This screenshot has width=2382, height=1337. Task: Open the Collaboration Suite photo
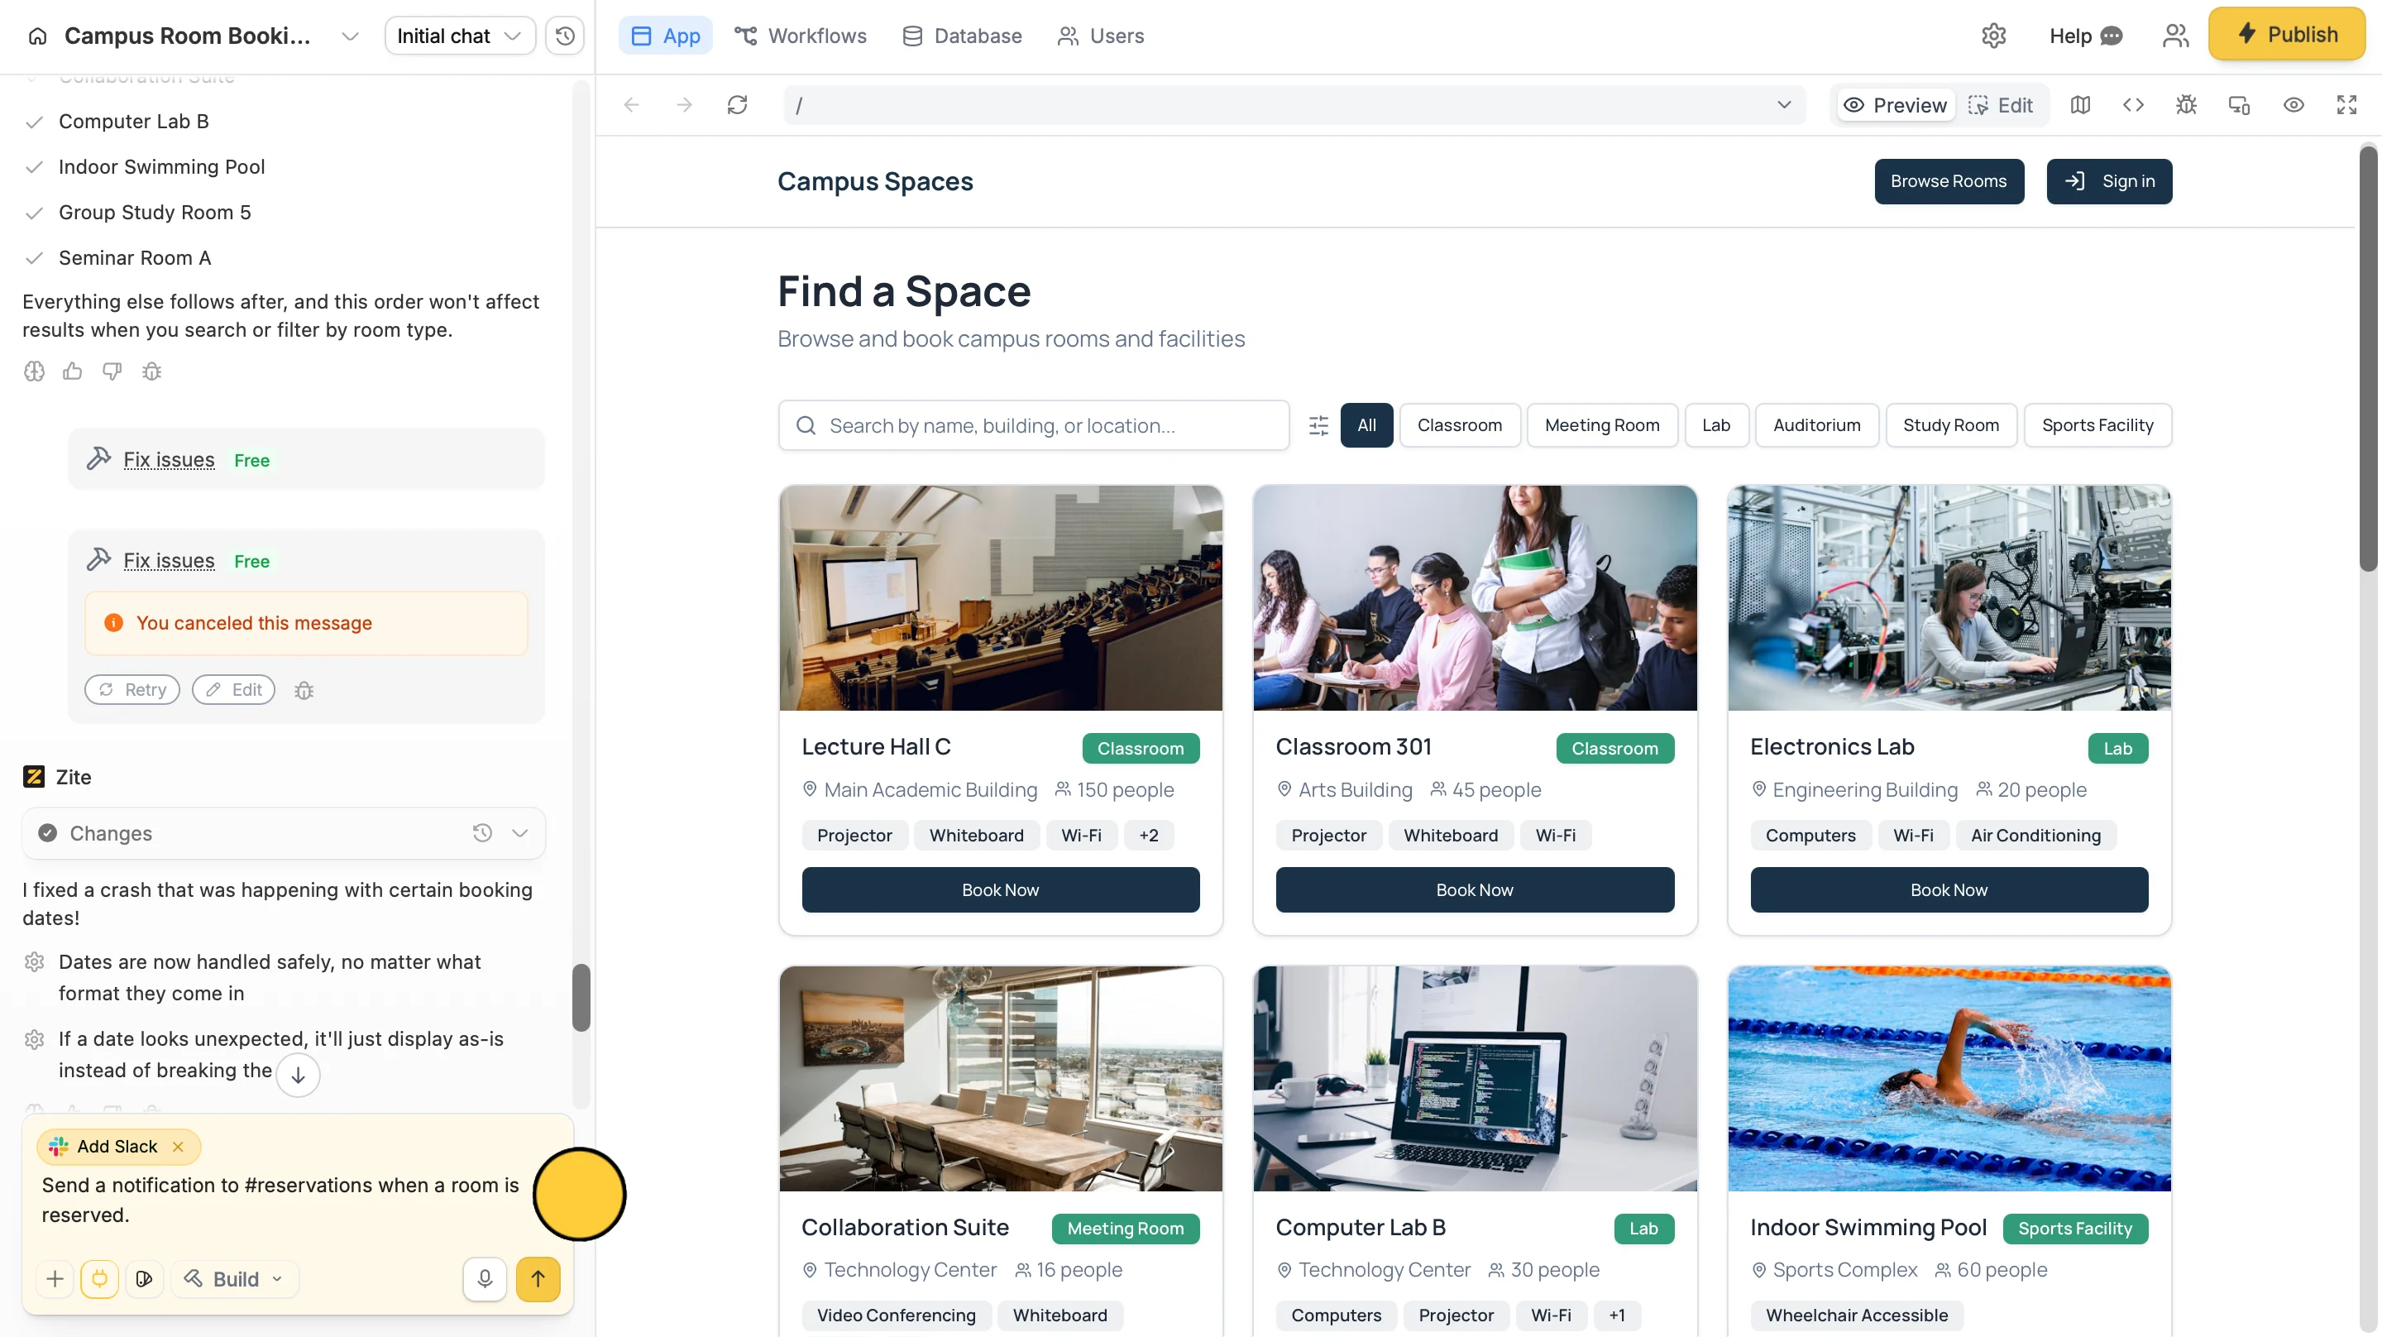click(x=1001, y=1079)
